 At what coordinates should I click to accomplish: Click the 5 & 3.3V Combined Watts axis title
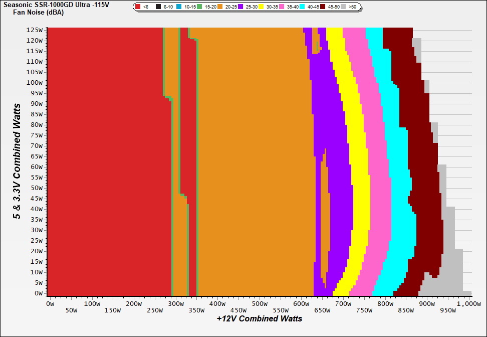coord(17,161)
